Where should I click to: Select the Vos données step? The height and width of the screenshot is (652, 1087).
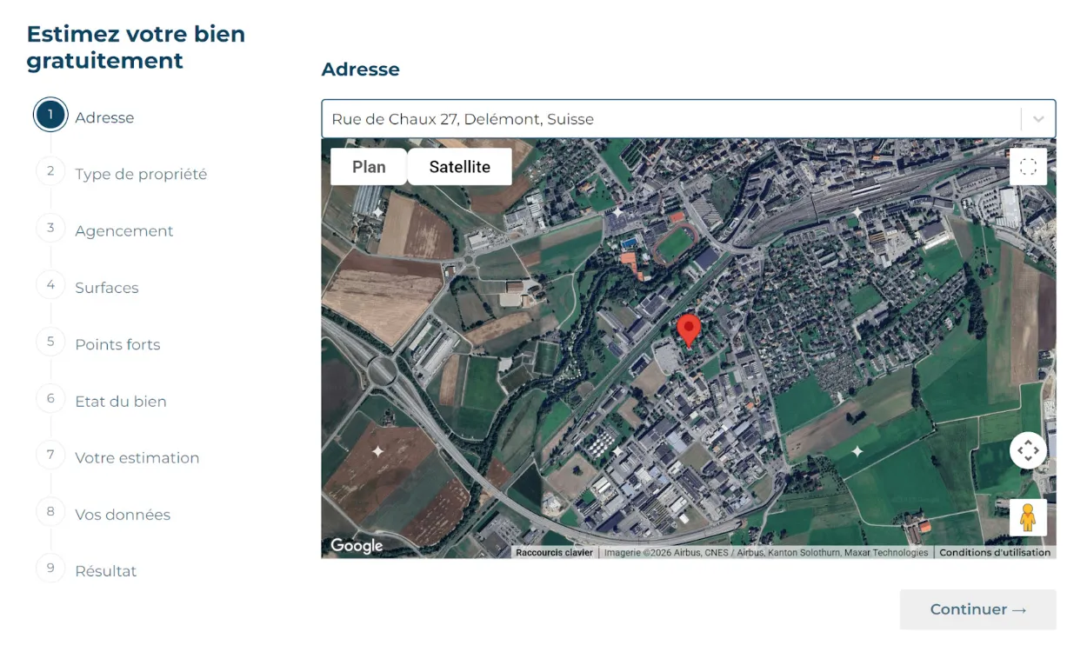tap(50, 512)
